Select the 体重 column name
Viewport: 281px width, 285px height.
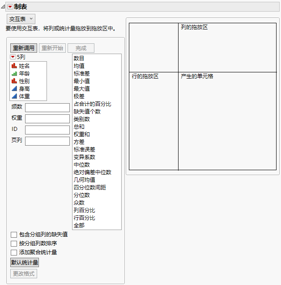point(24,96)
